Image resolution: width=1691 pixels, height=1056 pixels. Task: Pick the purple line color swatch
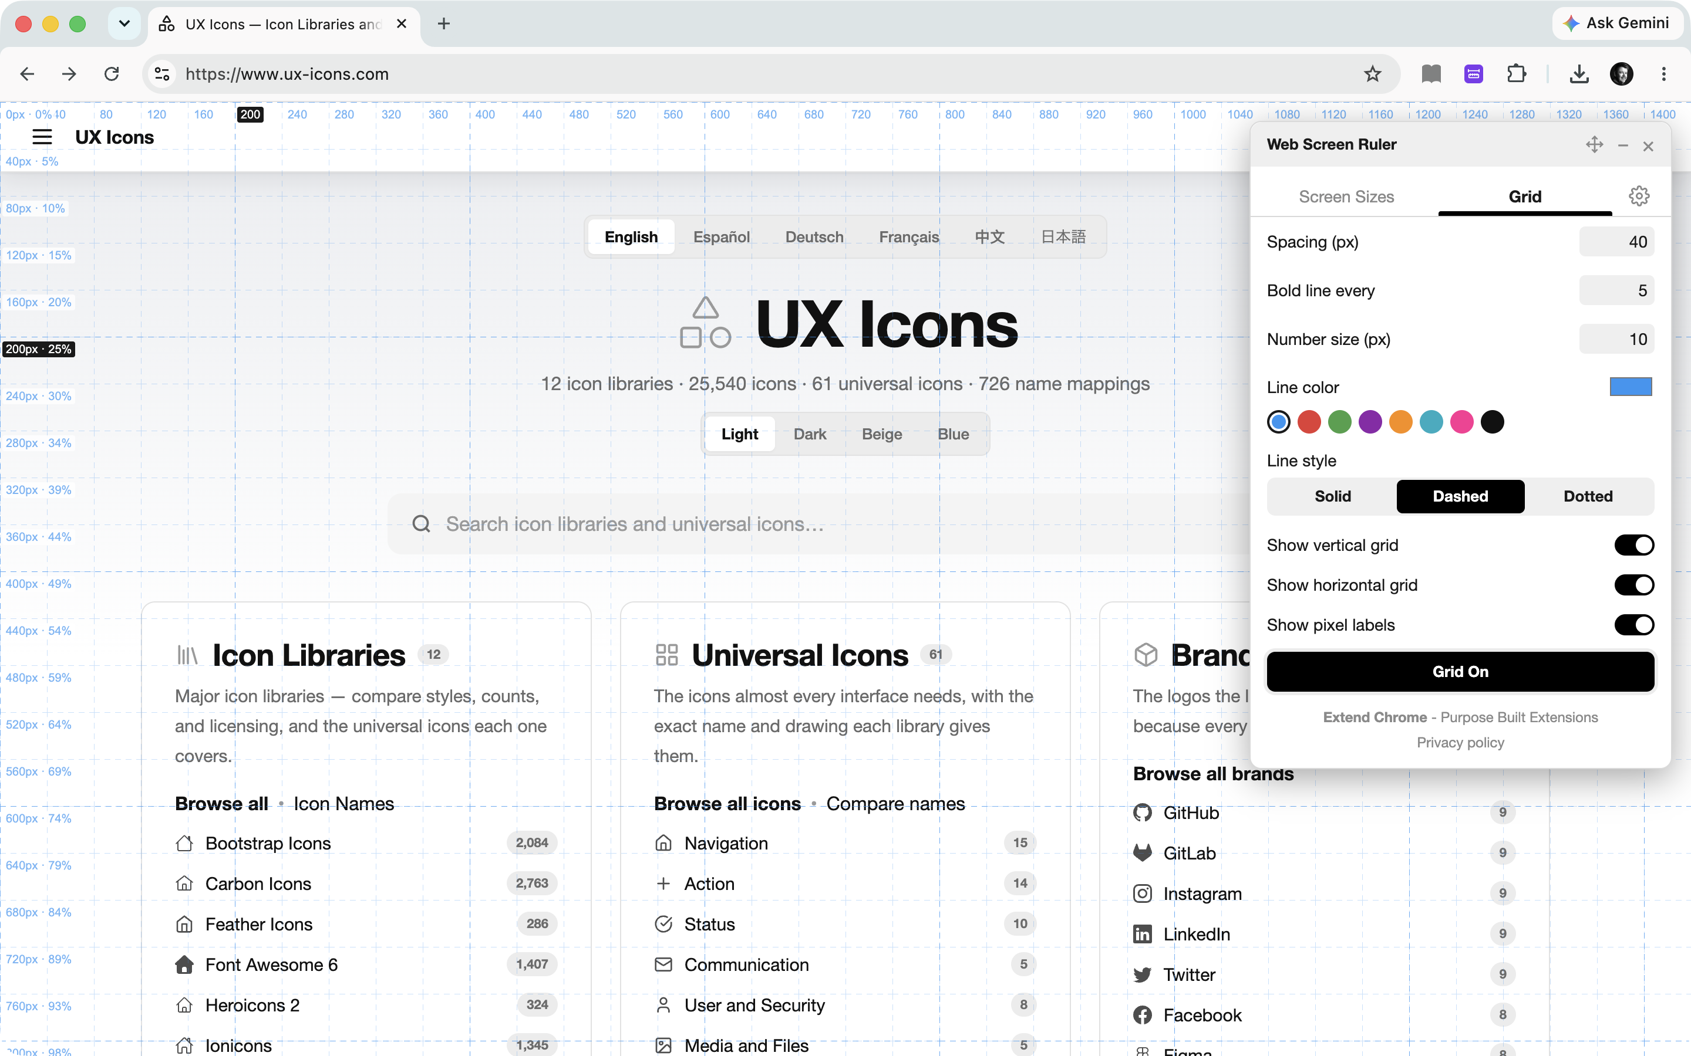1370,422
